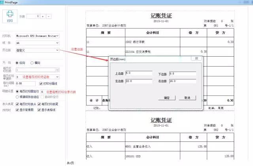Decrease copies with the minus button
This screenshot has width=253, height=166.
[x=49, y=16]
